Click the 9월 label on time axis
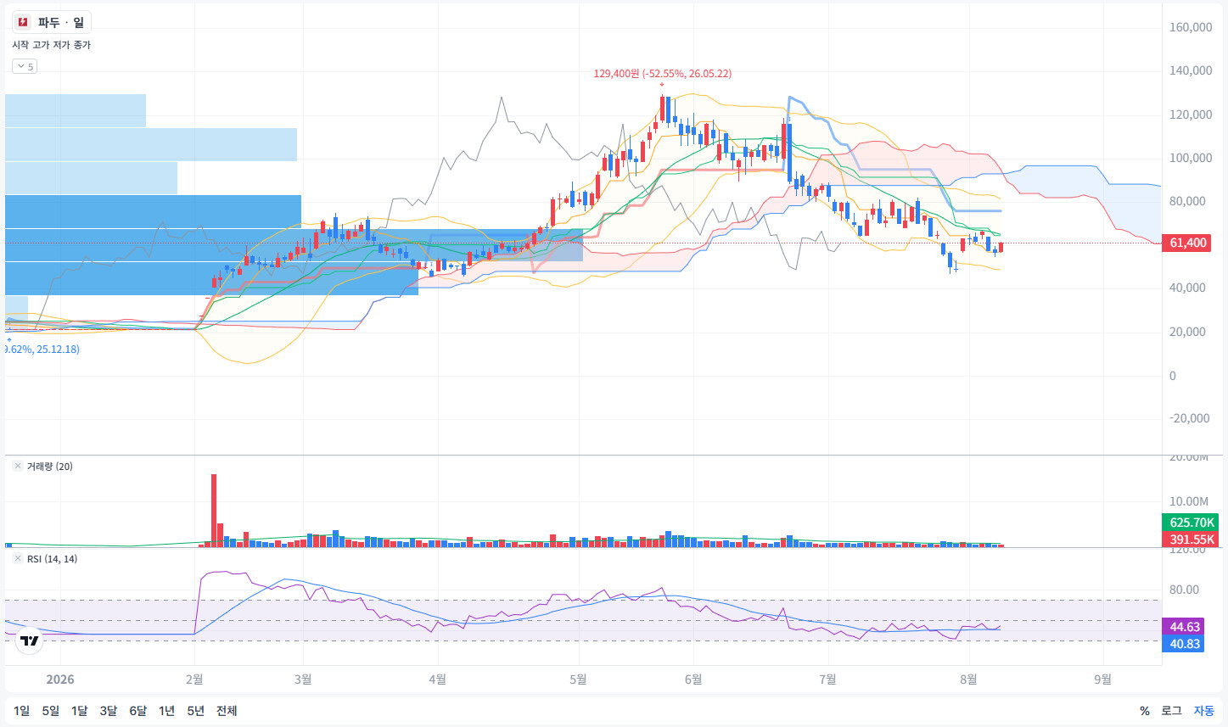This screenshot has width=1228, height=727. click(x=1102, y=679)
